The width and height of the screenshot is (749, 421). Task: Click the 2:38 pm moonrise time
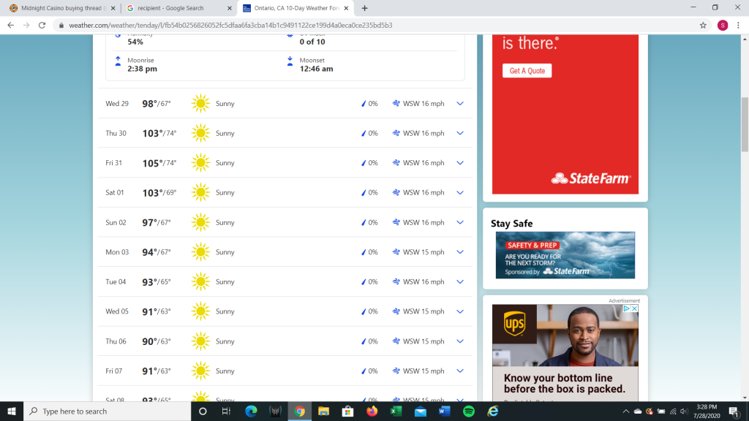click(x=143, y=69)
